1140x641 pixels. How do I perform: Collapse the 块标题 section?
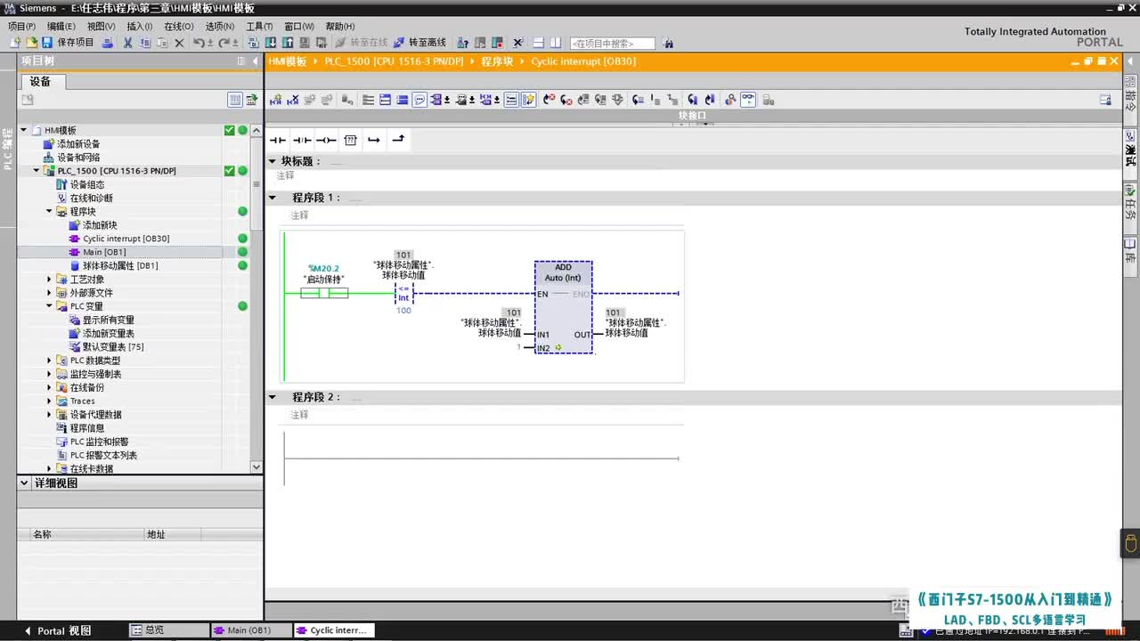[x=273, y=161]
